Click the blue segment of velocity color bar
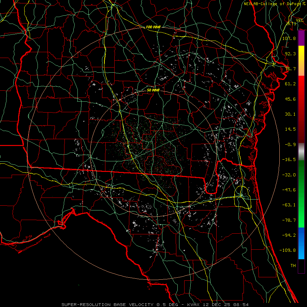 pos(301,243)
